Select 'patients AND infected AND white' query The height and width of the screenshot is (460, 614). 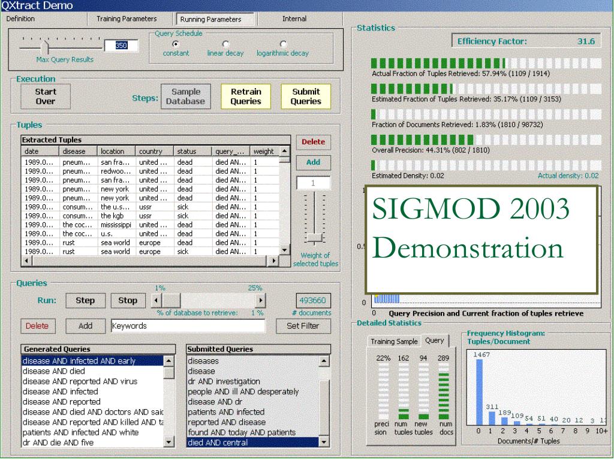tap(93, 432)
